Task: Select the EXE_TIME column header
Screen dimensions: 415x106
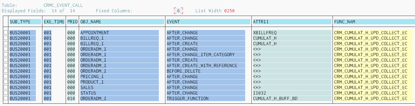Action: click(x=54, y=22)
